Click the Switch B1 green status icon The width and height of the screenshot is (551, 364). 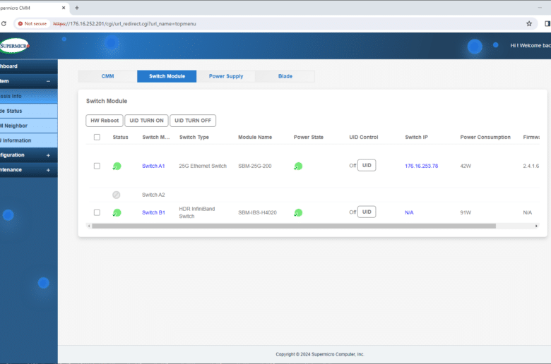click(117, 213)
